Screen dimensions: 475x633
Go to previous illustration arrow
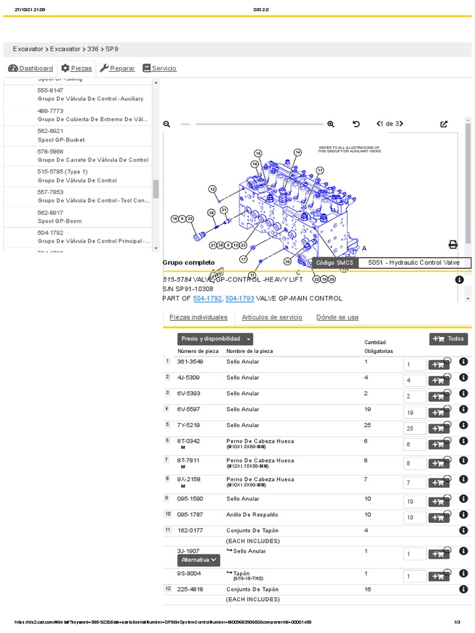pos(378,124)
